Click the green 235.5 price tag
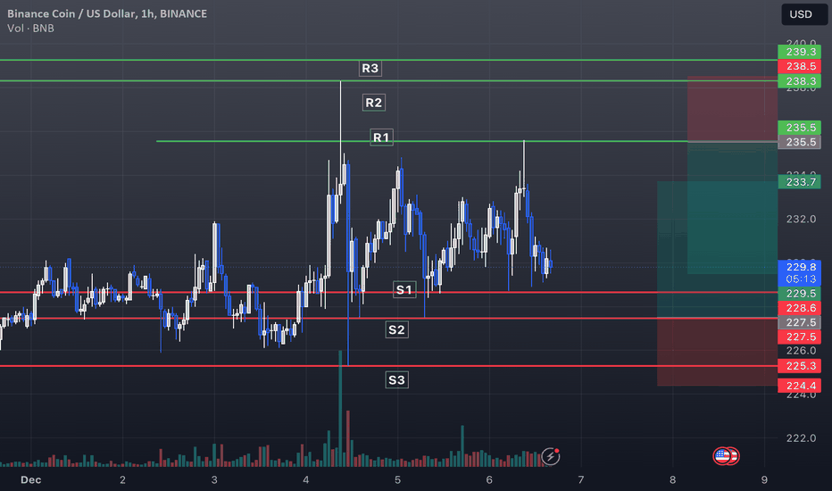Image resolution: width=832 pixels, height=491 pixels. tap(799, 128)
